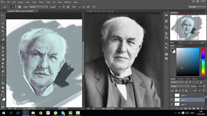Open the Info panel icon

166,54
